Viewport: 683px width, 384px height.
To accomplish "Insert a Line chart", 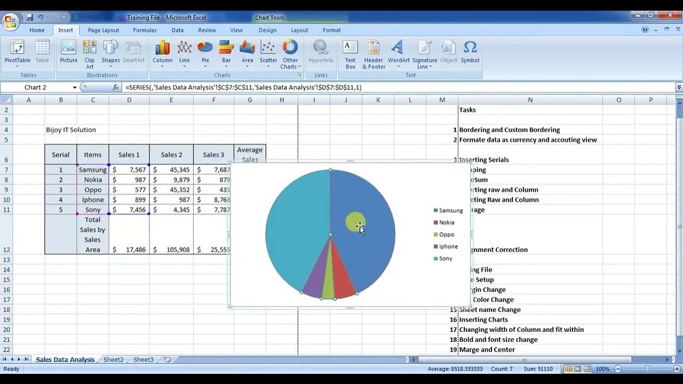I will (x=184, y=54).
